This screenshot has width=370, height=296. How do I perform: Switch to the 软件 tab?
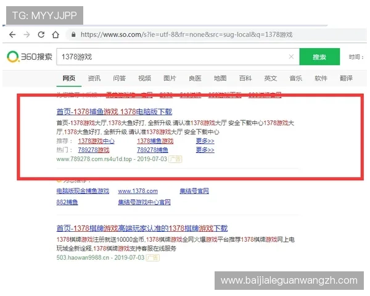coord(321,78)
